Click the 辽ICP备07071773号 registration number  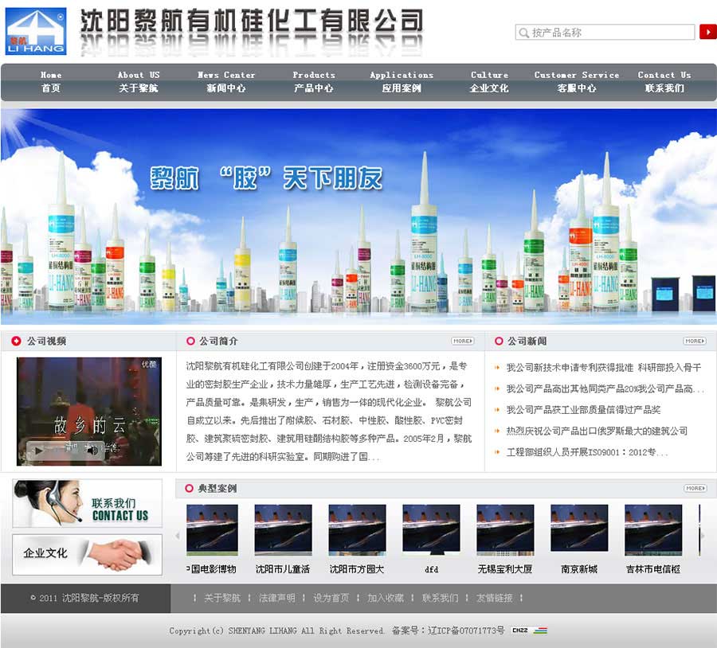(466, 630)
